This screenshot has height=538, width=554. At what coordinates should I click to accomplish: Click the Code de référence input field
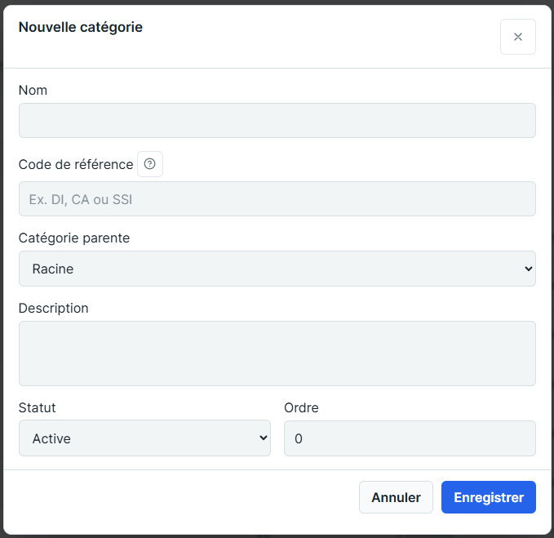coord(277,199)
